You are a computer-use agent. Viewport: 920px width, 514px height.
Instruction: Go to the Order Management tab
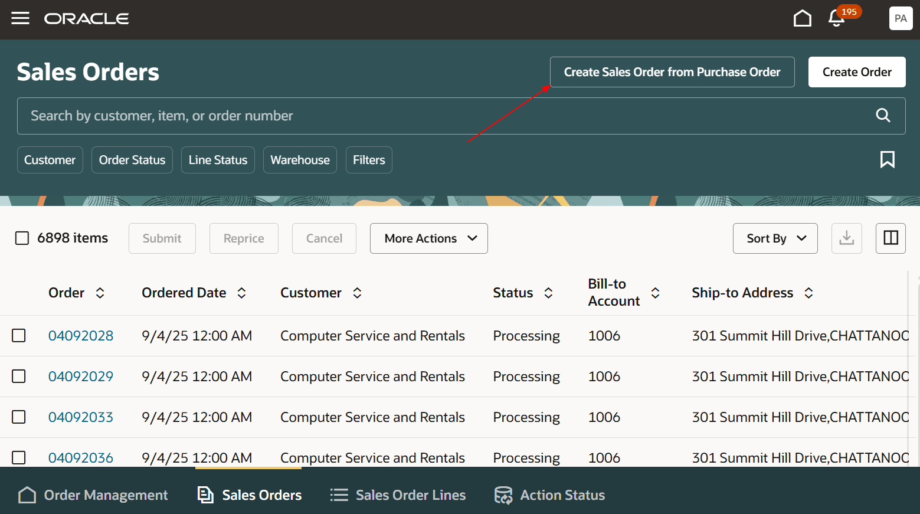click(x=93, y=495)
